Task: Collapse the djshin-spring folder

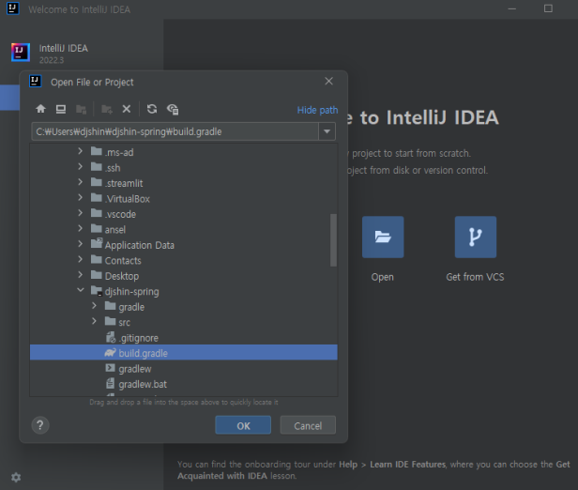Action: 81,290
